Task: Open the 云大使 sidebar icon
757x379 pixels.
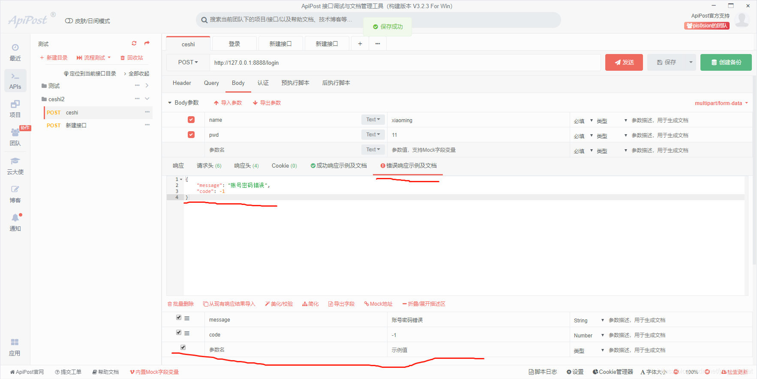Action: [15, 166]
